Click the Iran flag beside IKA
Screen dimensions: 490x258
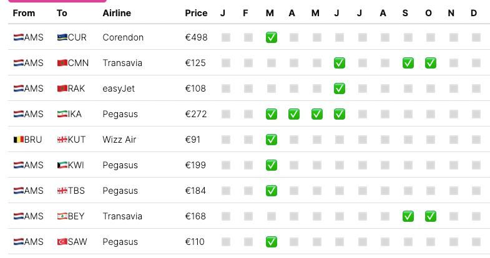click(62, 114)
